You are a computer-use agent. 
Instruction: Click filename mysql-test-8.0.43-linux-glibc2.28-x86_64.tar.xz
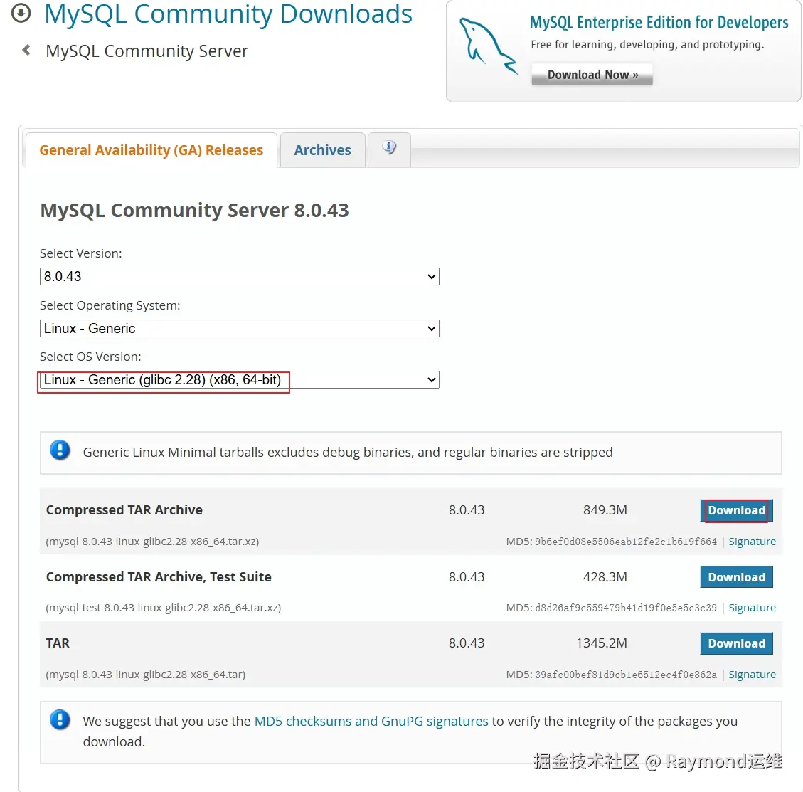[164, 608]
